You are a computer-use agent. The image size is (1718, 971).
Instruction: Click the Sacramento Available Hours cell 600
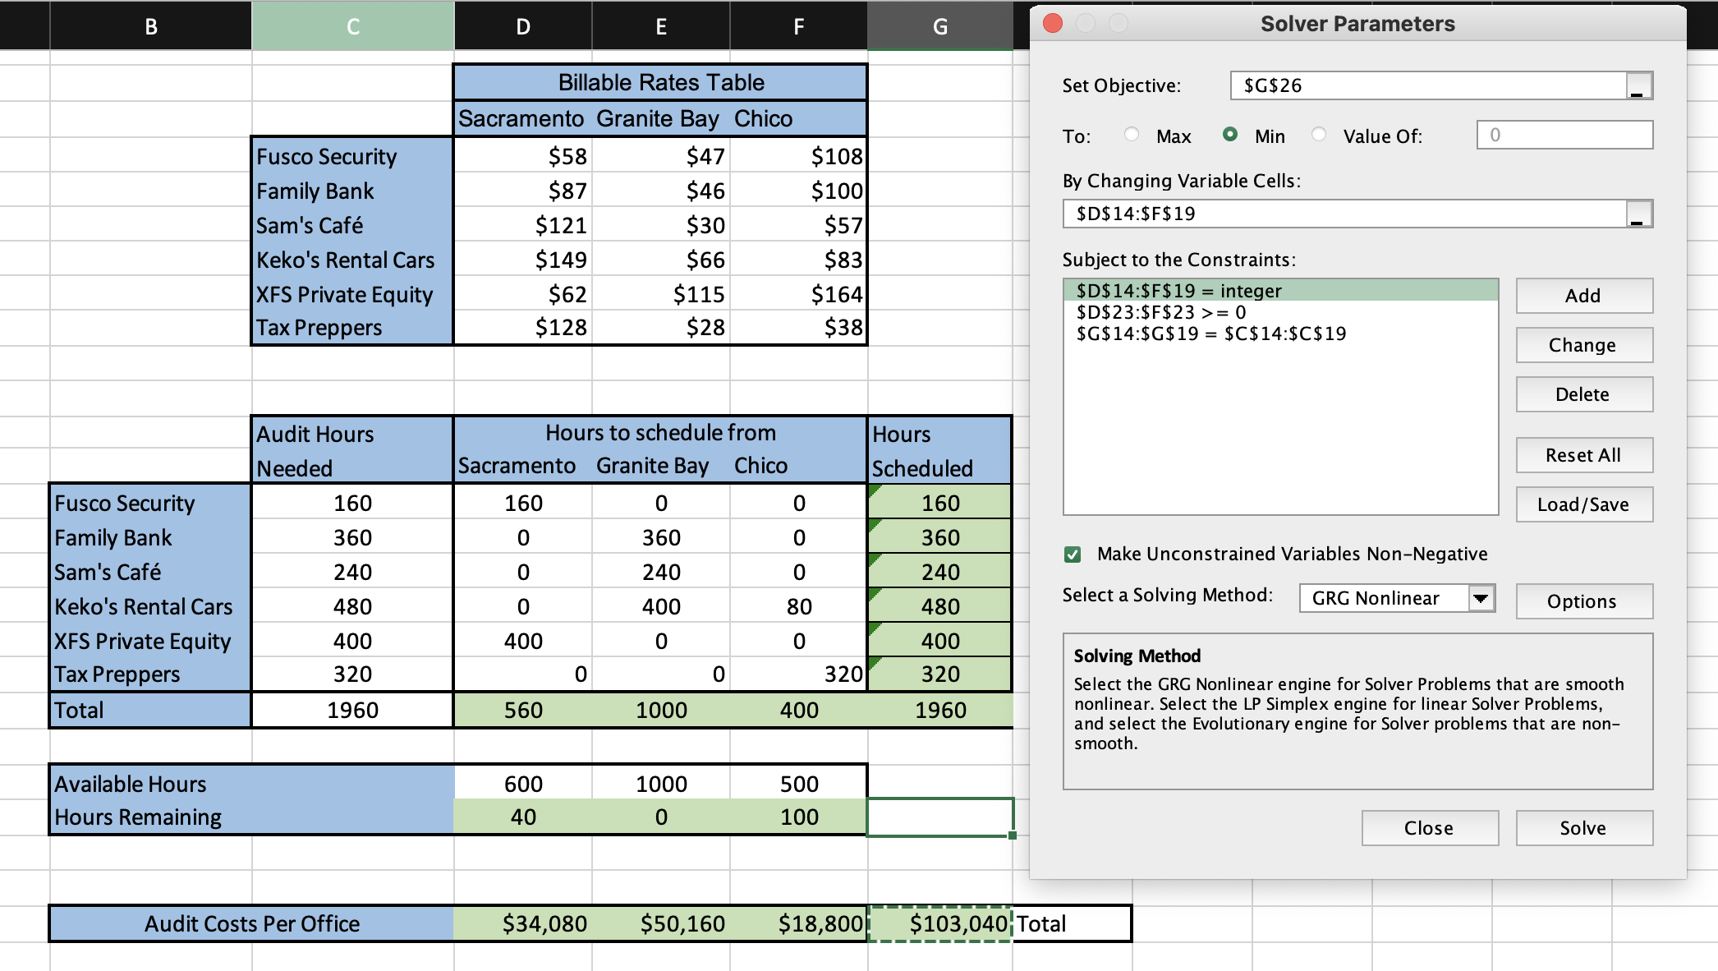(x=523, y=784)
